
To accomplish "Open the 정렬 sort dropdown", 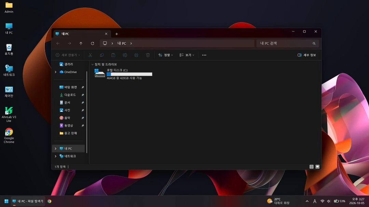I will pos(166,55).
